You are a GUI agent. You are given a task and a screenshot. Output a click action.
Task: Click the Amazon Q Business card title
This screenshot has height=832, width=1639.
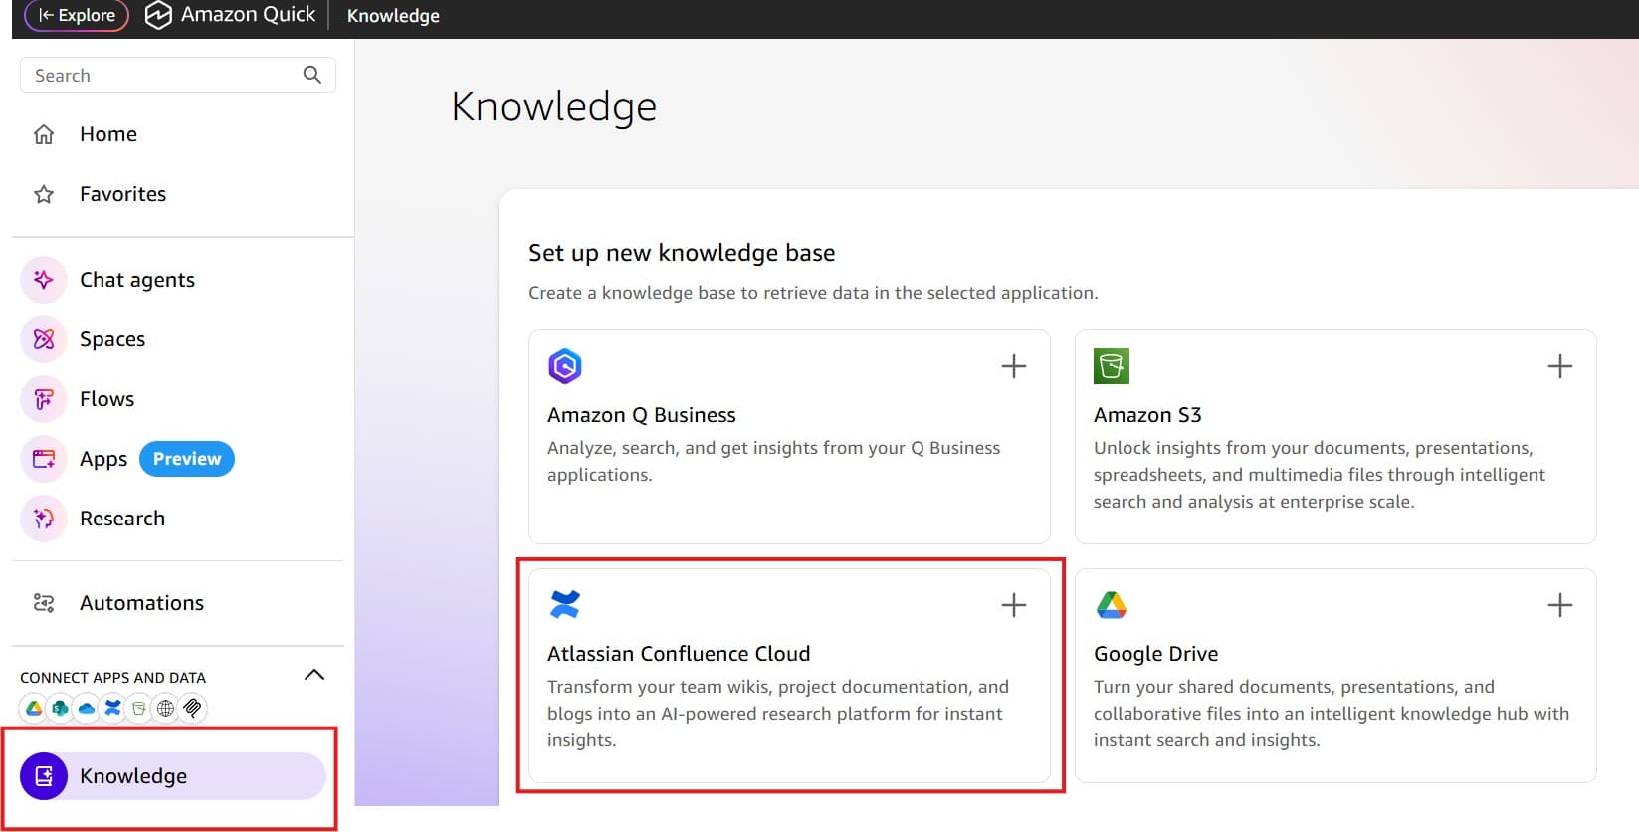[x=642, y=415]
